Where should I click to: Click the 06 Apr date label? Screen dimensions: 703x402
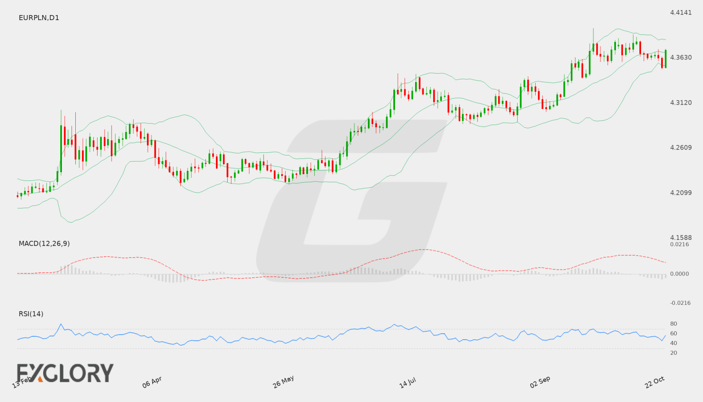152,382
